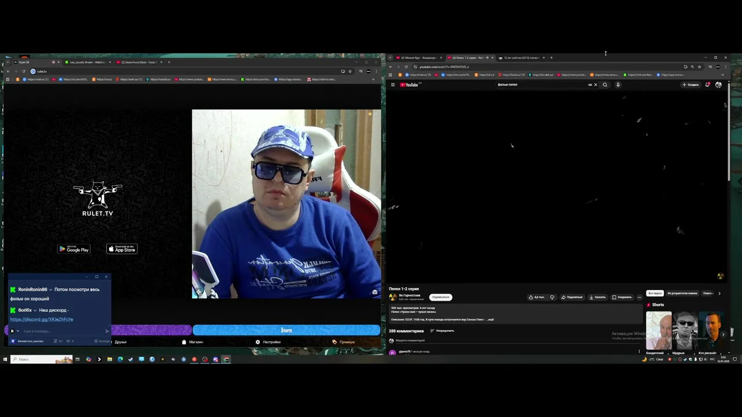This screenshot has height=417, width=742.
Task: Open the Мудрые Shorts thumbnail
Action: tap(685, 331)
